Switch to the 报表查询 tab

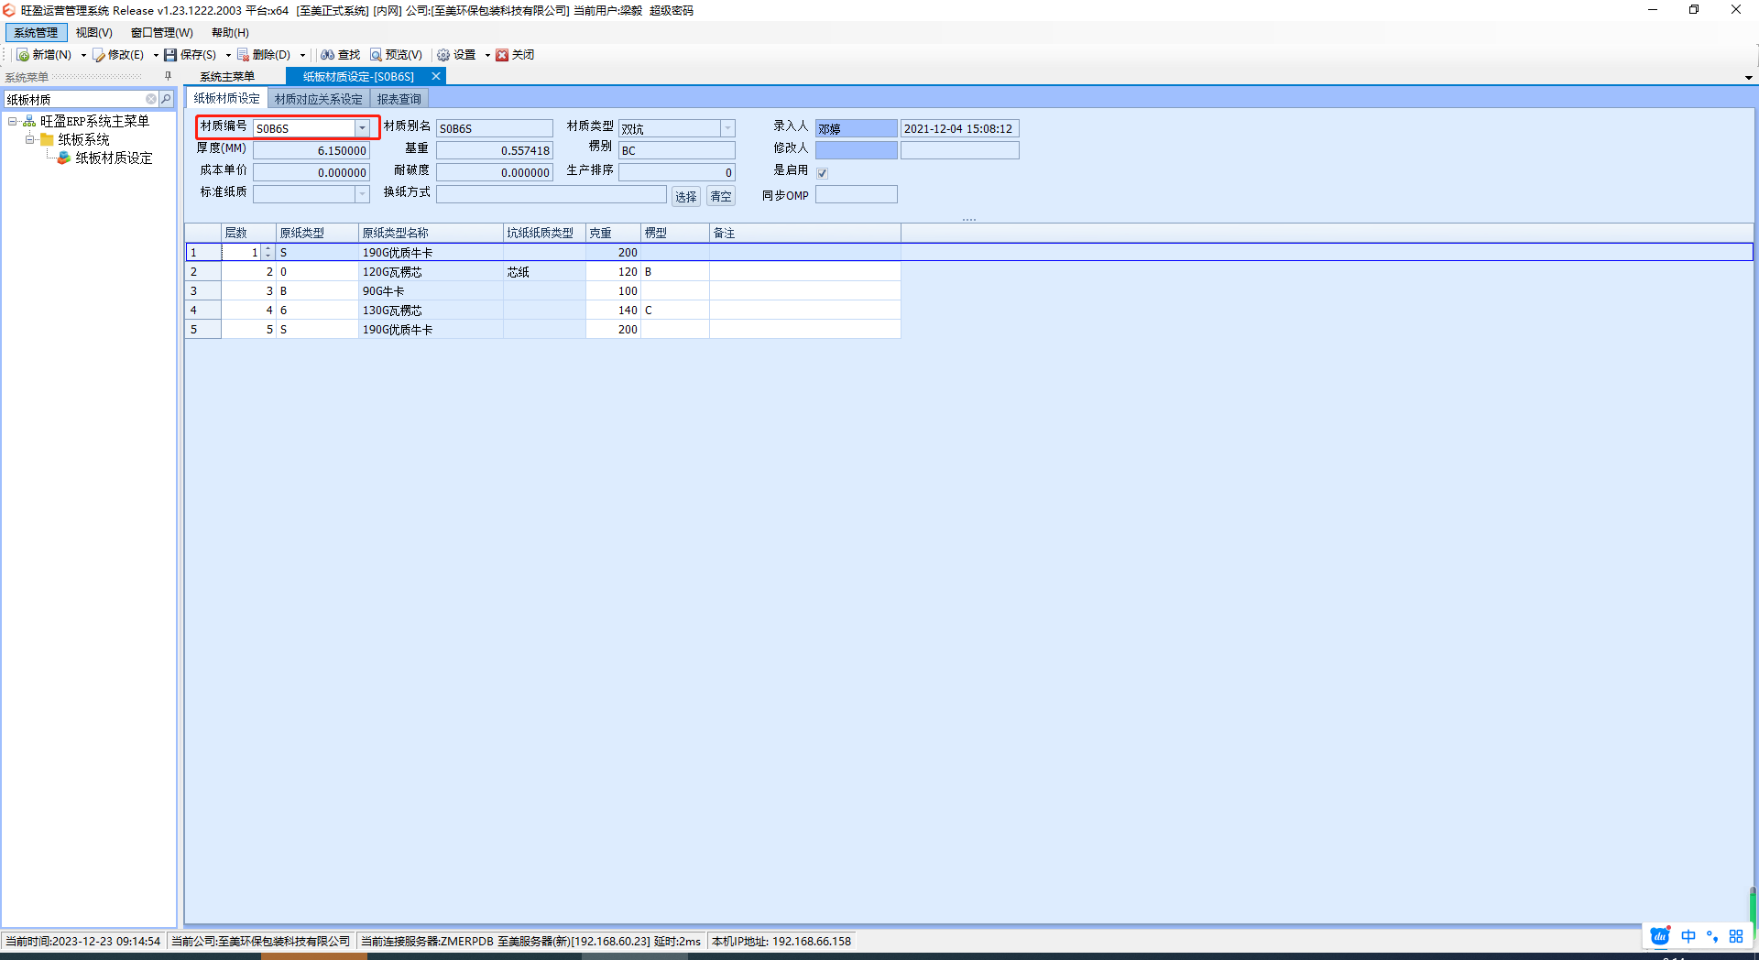[399, 99]
